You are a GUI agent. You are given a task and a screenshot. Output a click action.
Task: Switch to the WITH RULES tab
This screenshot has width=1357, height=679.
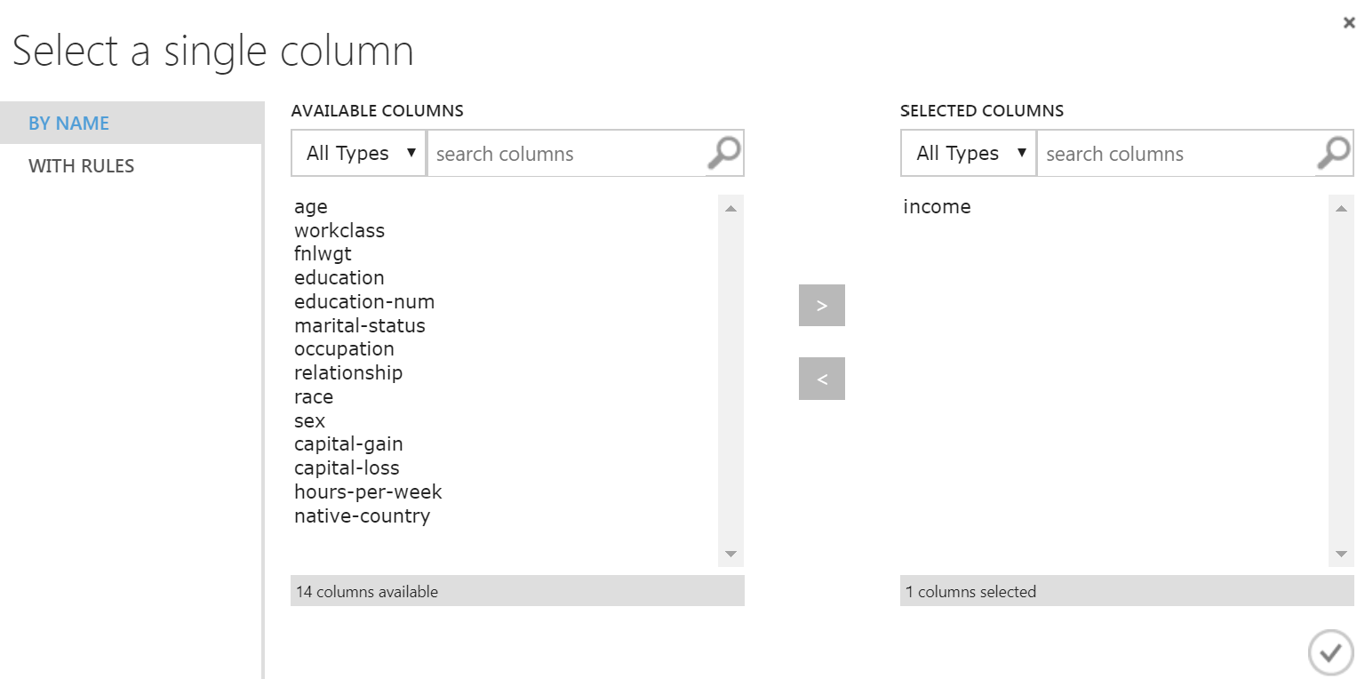click(x=131, y=165)
